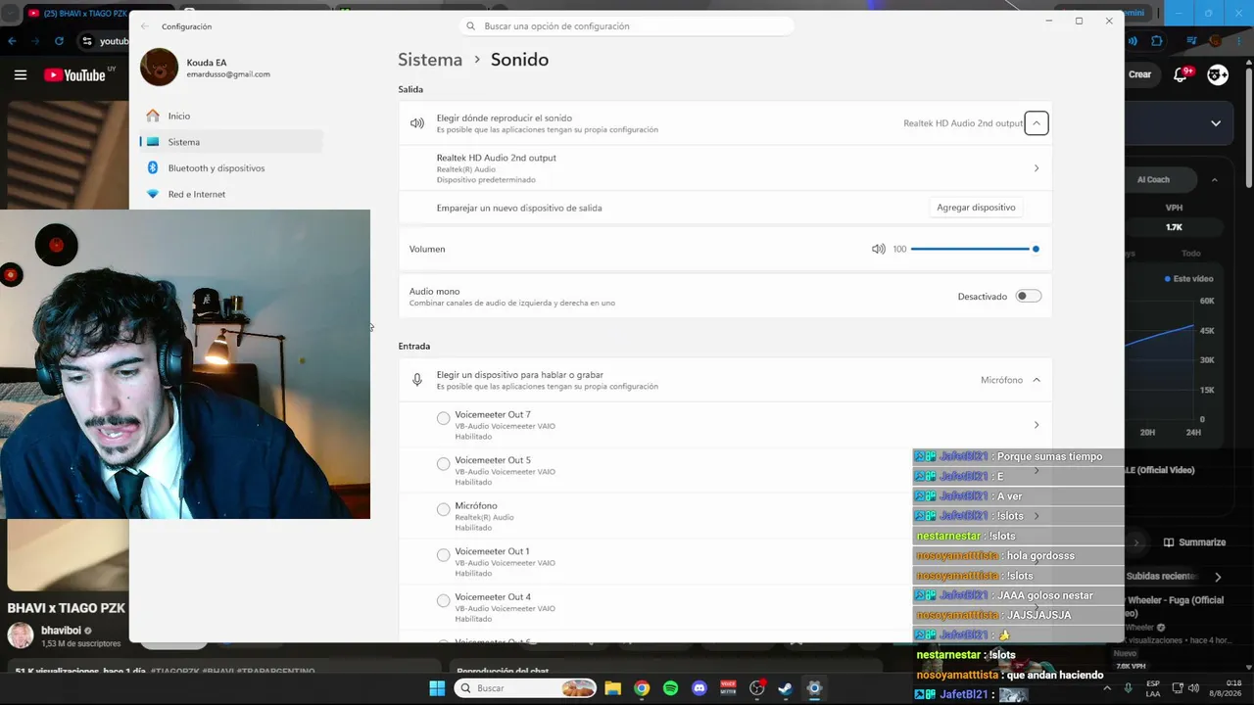Select the Micrófono Realtek radio button
The height and width of the screenshot is (705, 1254).
click(x=444, y=509)
